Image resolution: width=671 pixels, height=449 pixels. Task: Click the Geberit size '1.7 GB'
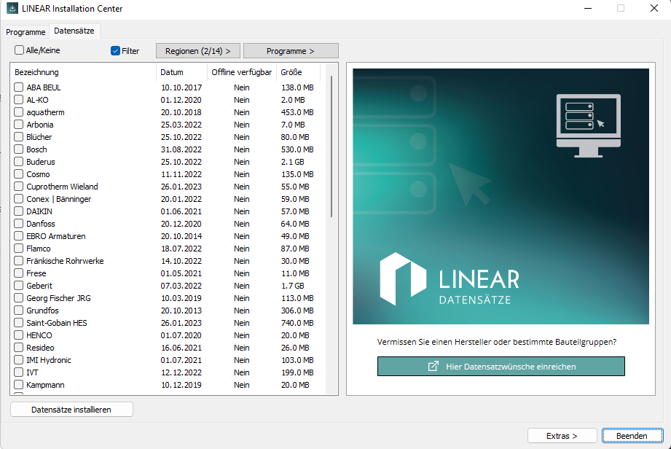coord(293,286)
